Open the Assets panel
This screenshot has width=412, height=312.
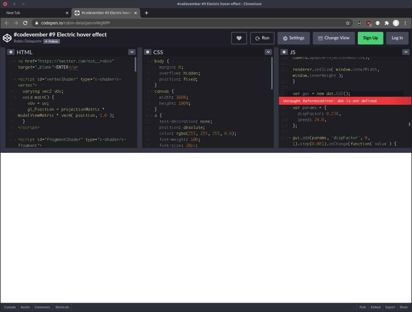click(x=25, y=307)
